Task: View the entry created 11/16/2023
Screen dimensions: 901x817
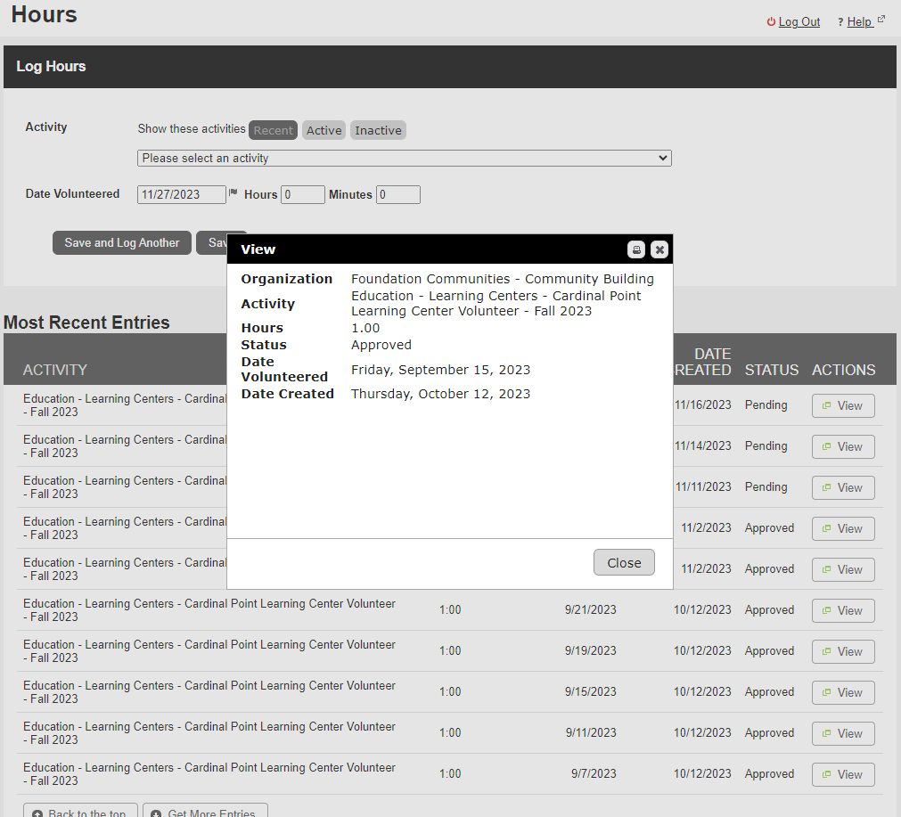Action: tap(843, 405)
